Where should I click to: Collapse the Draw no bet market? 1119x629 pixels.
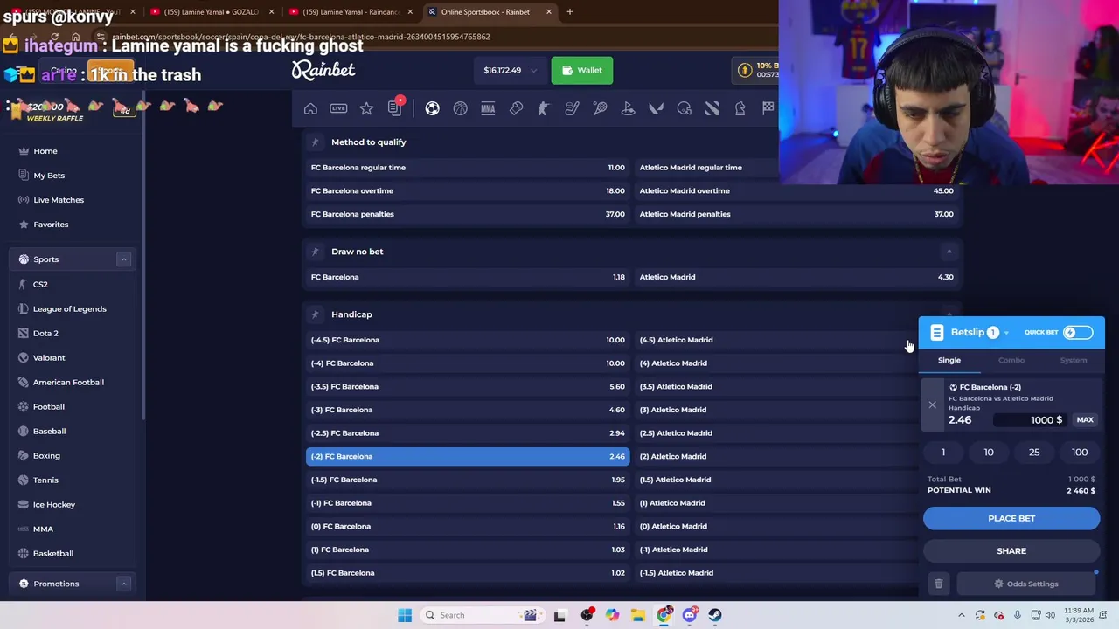pos(949,252)
